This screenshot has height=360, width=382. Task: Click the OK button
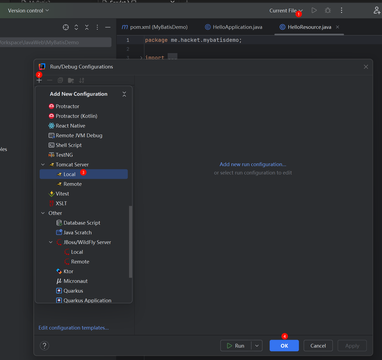pyautogui.click(x=284, y=346)
